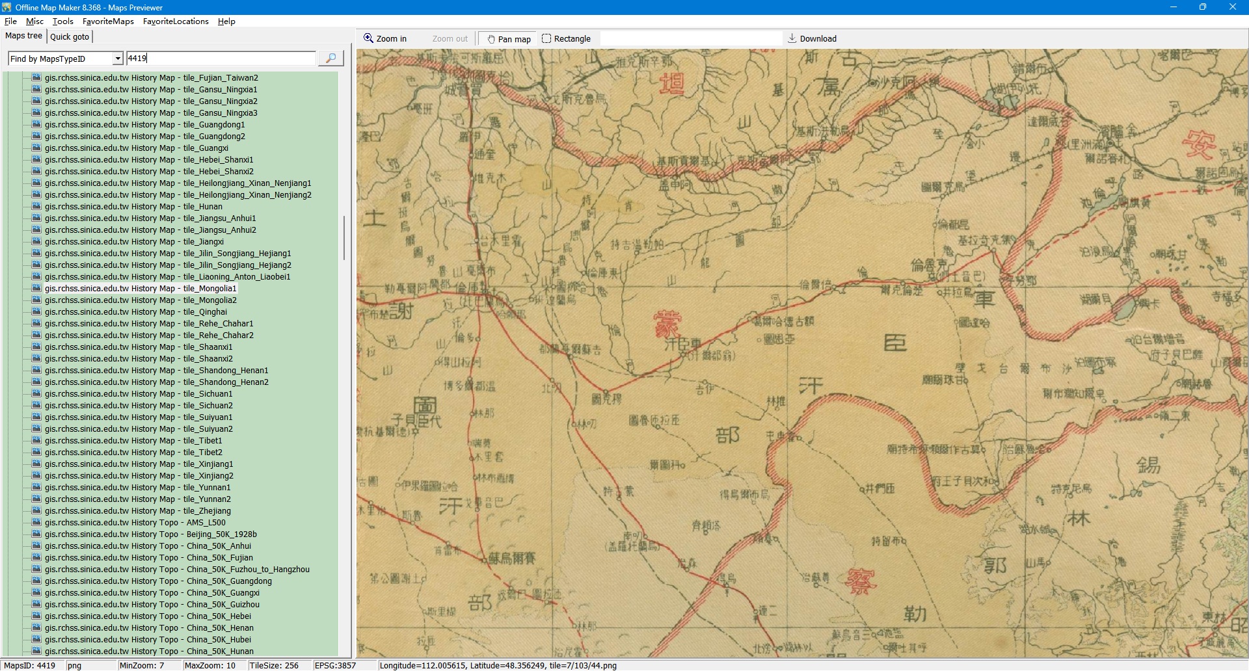Open the Find by MapsTypeID dropdown
The width and height of the screenshot is (1249, 671).
point(118,59)
